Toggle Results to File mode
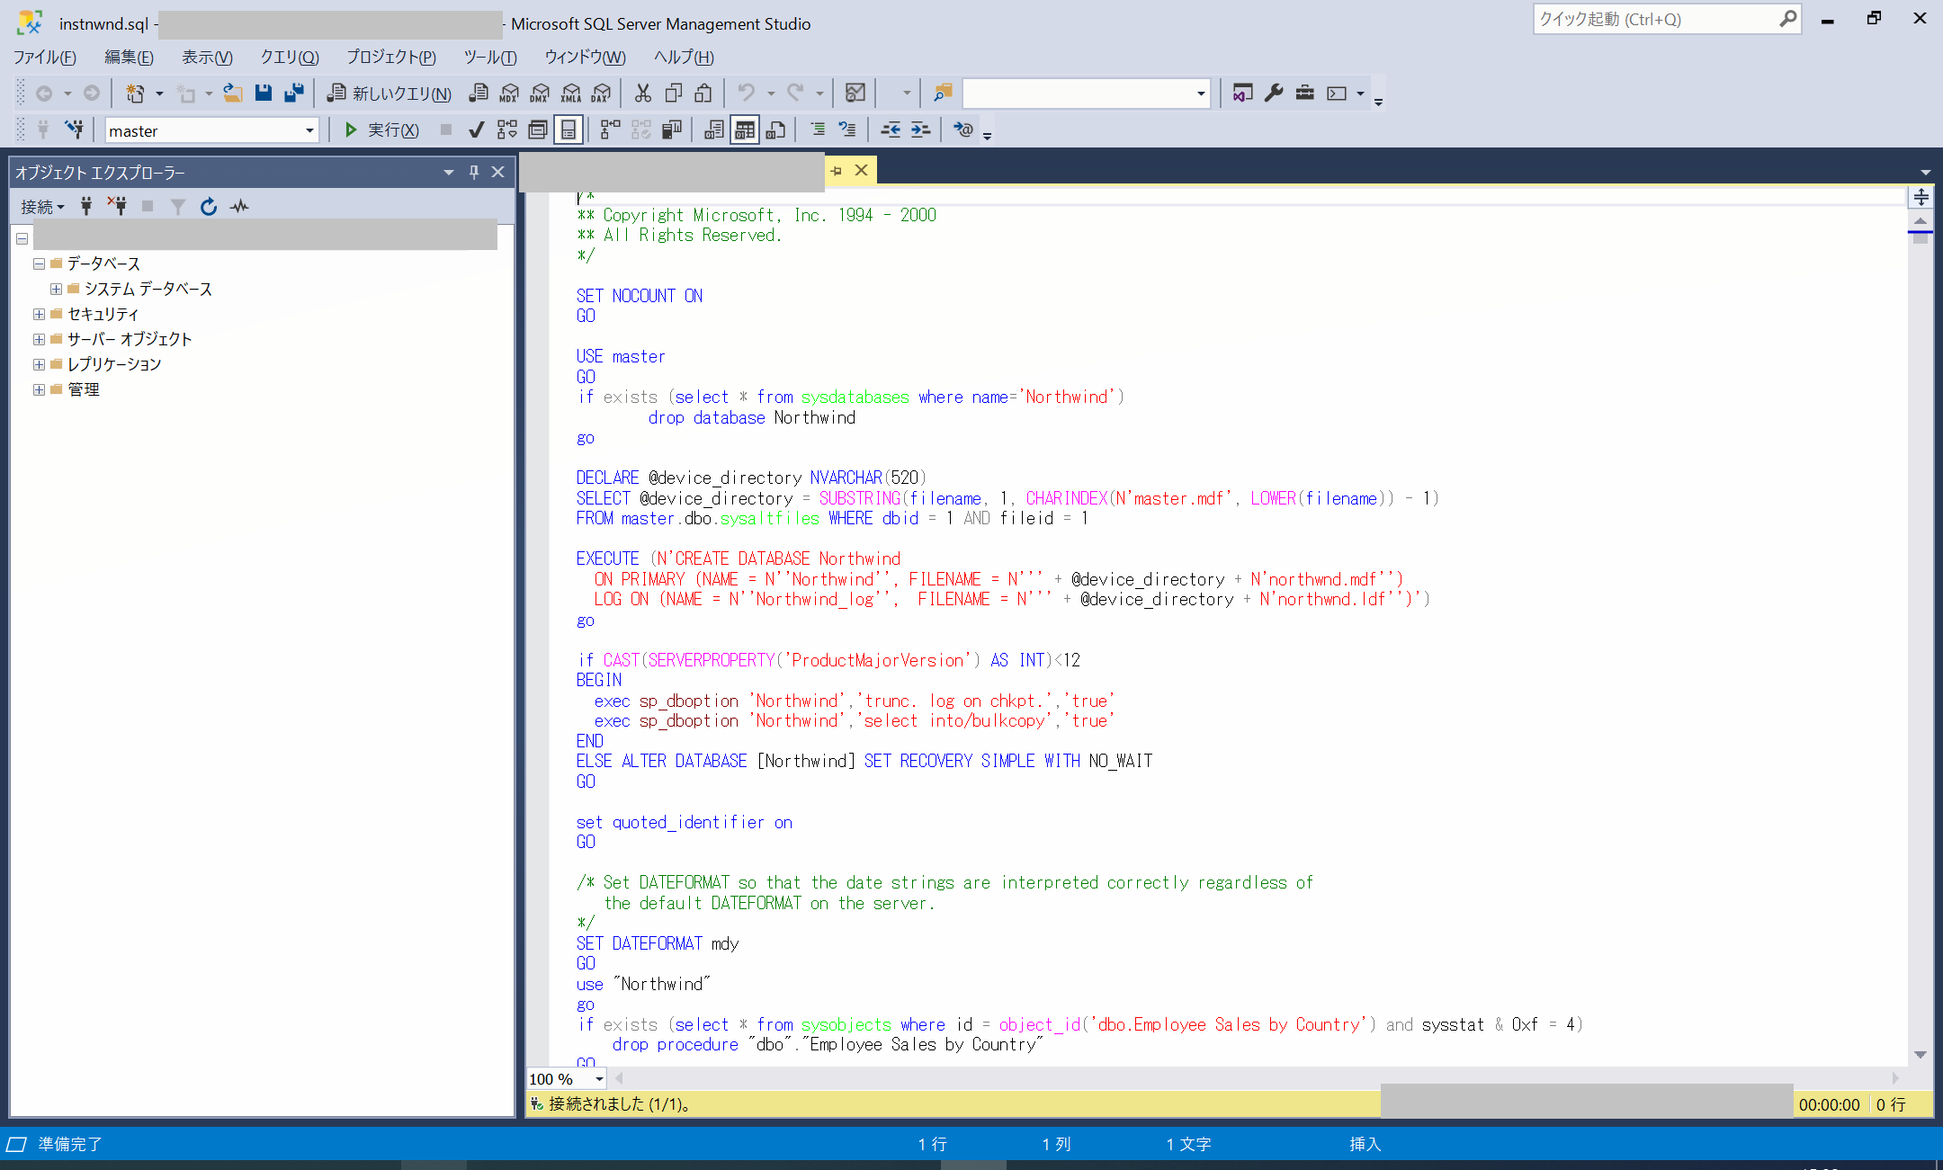This screenshot has width=1943, height=1170. (x=775, y=130)
